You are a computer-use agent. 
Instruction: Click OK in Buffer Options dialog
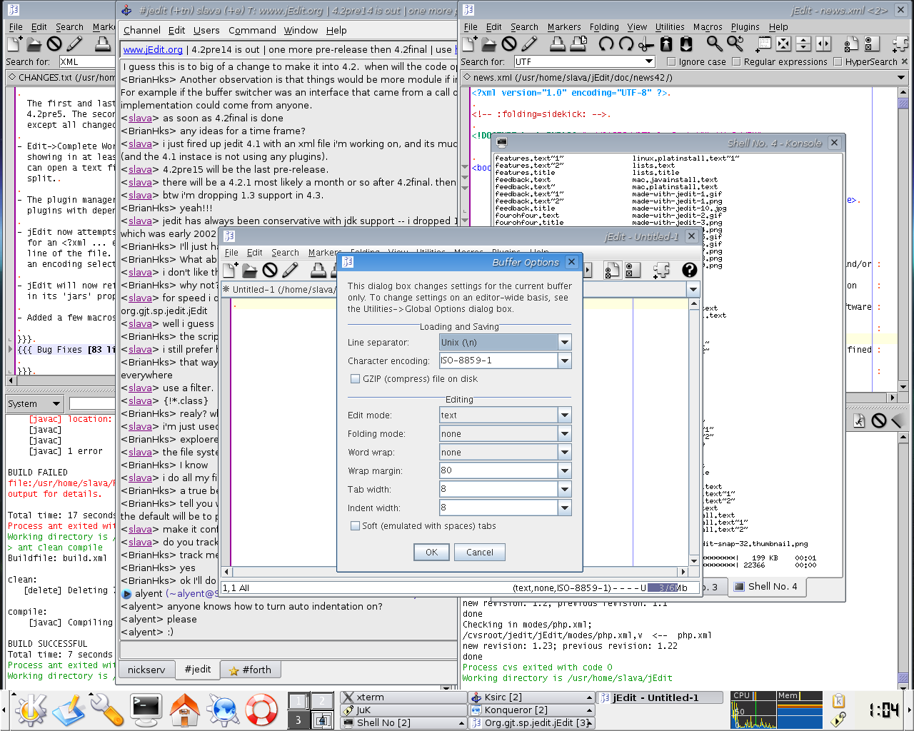pyautogui.click(x=431, y=552)
